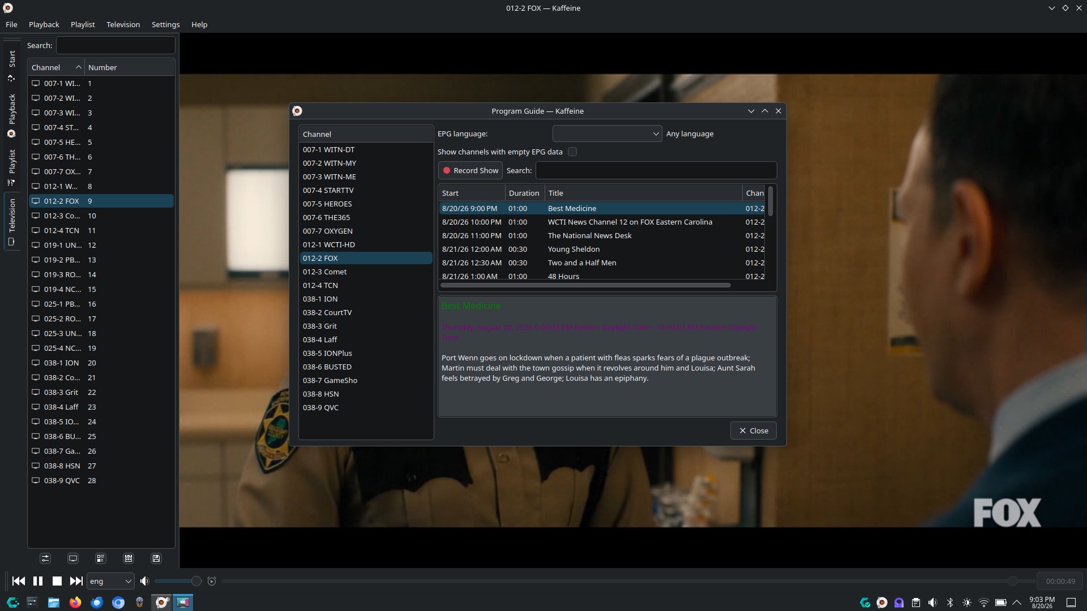Open the Help menu
The width and height of the screenshot is (1087, 611).
coord(199,24)
